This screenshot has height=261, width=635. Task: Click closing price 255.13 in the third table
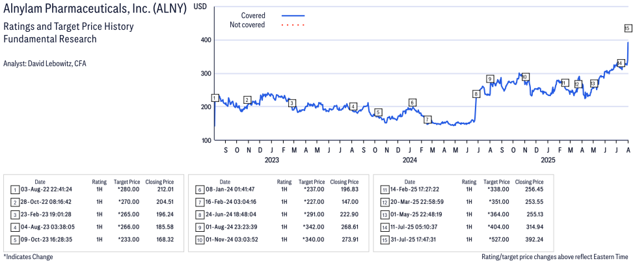[535, 214]
